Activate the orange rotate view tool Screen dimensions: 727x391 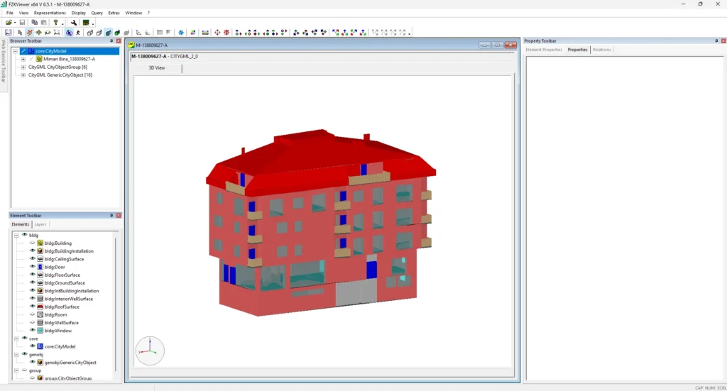tap(29, 33)
